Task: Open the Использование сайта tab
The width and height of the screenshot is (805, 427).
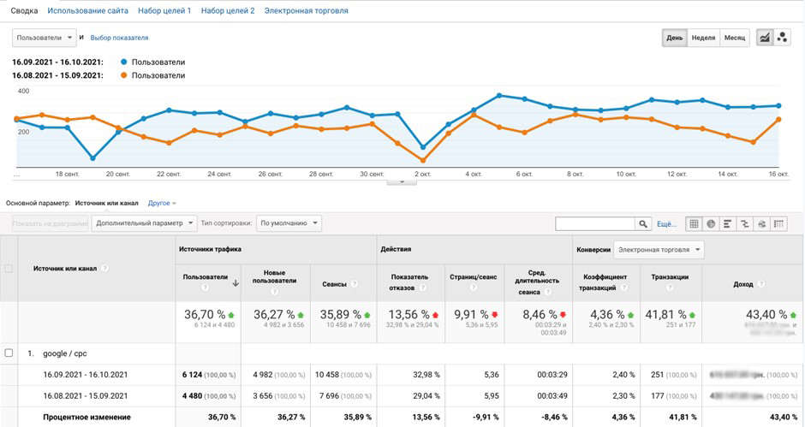Action: [88, 11]
